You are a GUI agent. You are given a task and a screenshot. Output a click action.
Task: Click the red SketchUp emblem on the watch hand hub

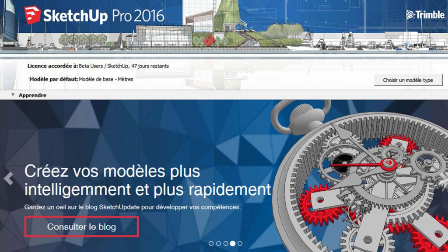point(388,163)
